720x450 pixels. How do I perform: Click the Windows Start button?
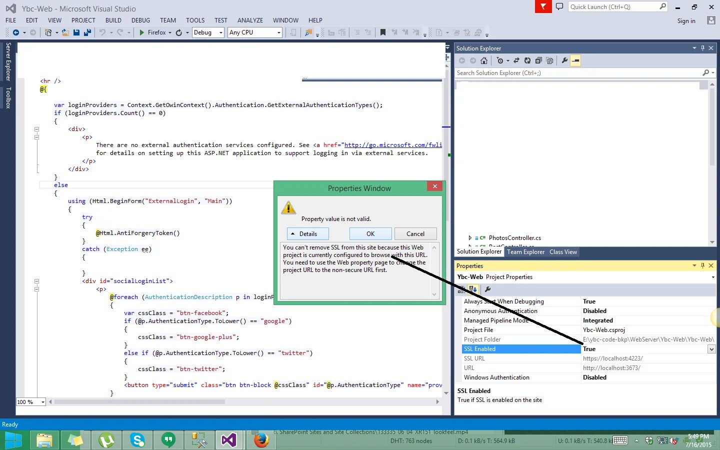point(12,440)
